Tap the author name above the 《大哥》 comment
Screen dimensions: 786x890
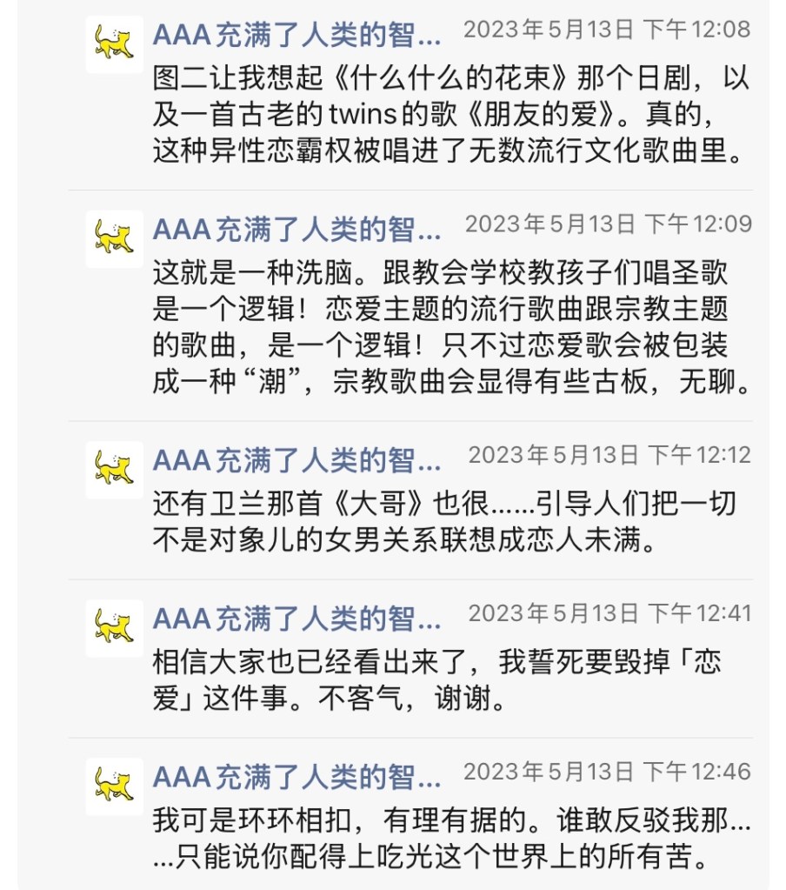click(x=297, y=460)
